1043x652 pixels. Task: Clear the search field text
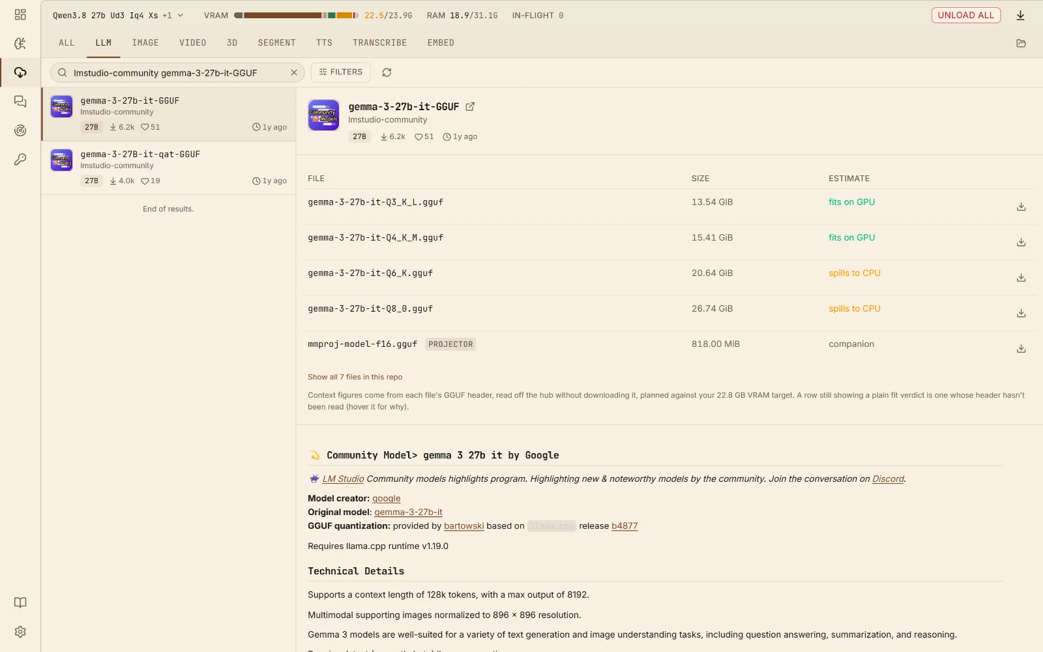tap(294, 72)
